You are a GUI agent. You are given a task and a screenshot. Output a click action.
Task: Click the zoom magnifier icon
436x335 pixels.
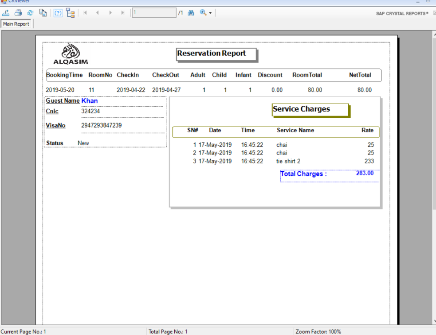(x=203, y=13)
